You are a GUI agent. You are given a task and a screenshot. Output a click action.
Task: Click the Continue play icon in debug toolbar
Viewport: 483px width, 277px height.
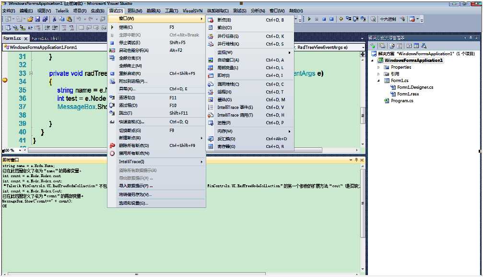tap(309, 19)
